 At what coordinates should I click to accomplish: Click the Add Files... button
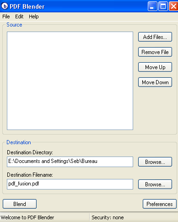tap(155, 37)
